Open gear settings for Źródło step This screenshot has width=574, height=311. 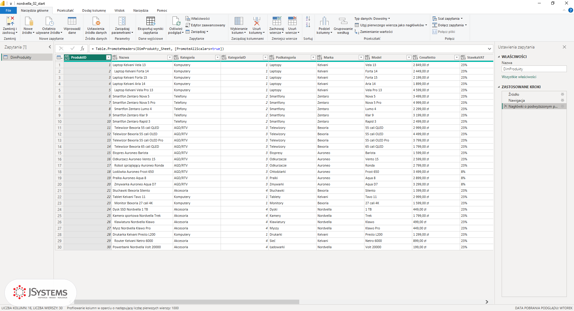562,94
